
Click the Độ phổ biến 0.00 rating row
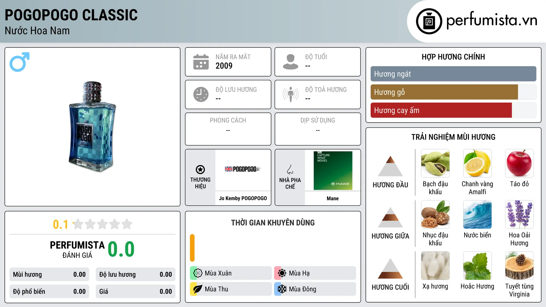click(49, 292)
